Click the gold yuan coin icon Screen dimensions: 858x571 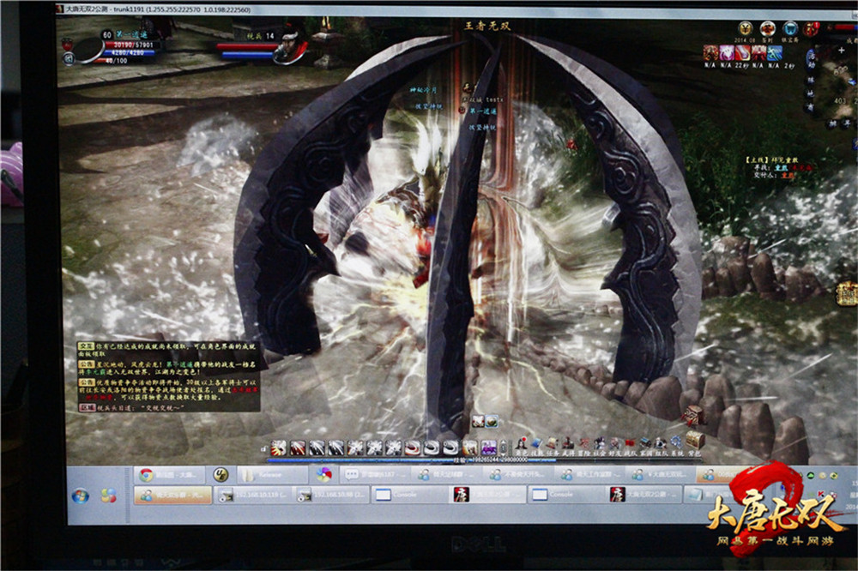pyautogui.click(x=746, y=28)
